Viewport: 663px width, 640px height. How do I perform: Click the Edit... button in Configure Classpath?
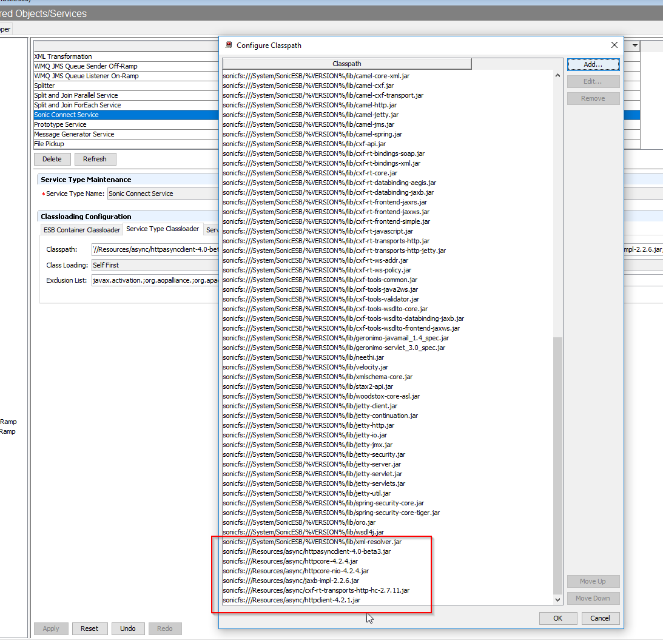[x=593, y=81]
